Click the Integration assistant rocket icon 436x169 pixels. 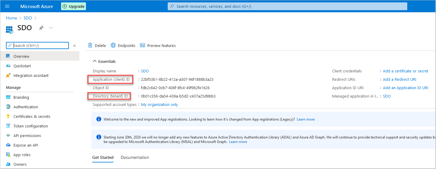(8, 75)
